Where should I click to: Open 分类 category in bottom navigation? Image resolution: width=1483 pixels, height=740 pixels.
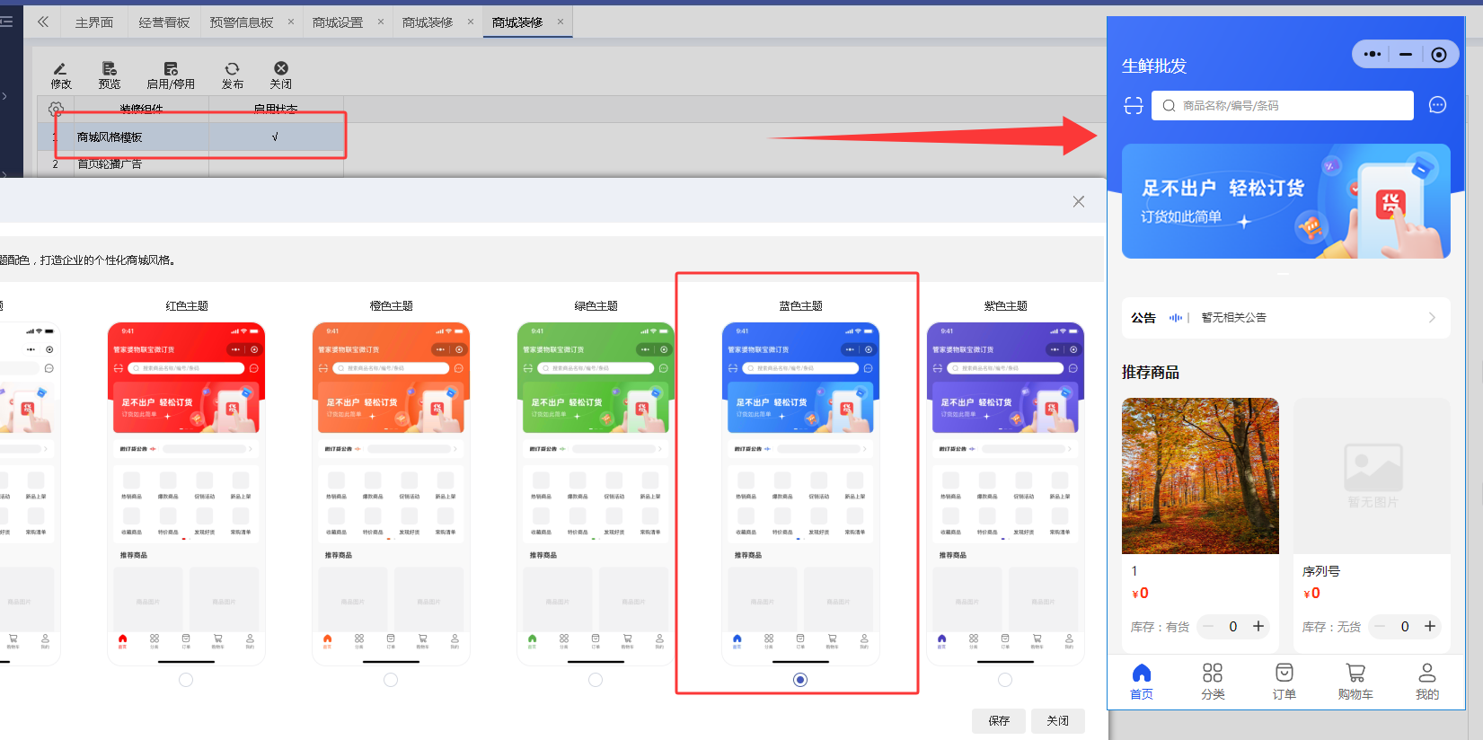[x=1213, y=682]
